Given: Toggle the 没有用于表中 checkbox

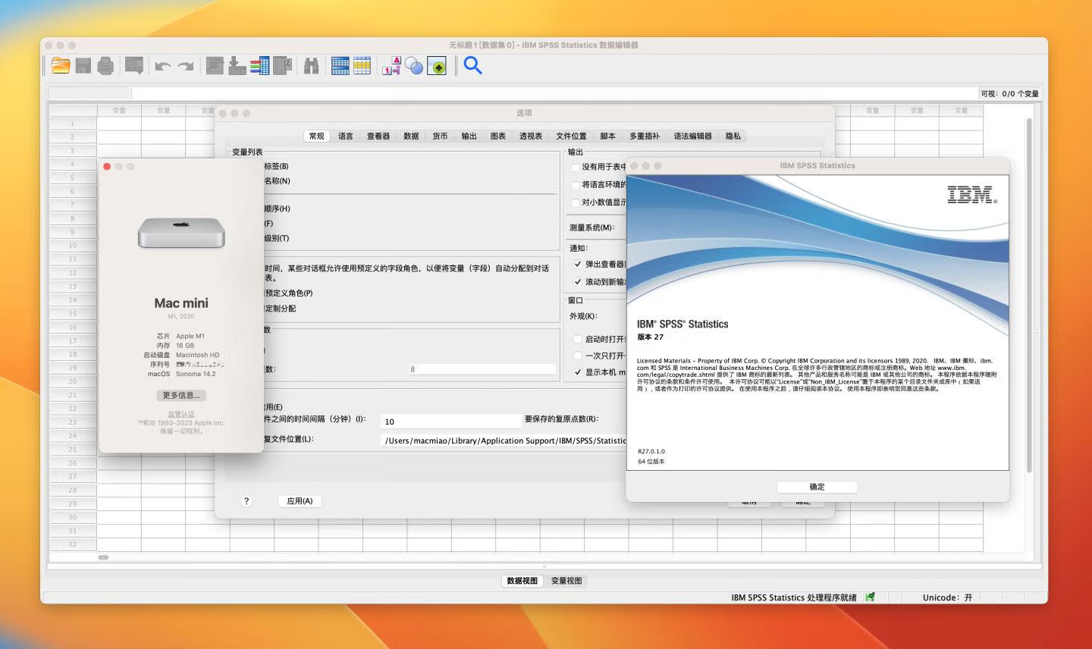Looking at the screenshot, I should pyautogui.click(x=576, y=167).
